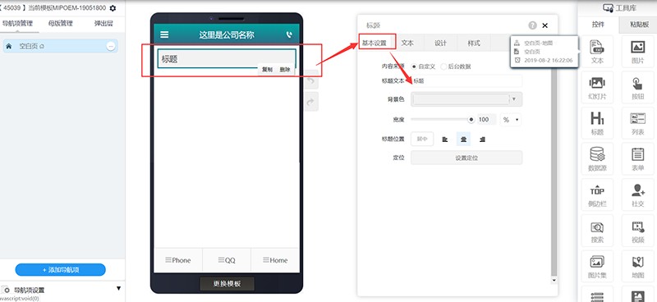This screenshot has width=657, height=302.
Task: Add a 幻灯片 (slideshow) widget
Action: [597, 88]
